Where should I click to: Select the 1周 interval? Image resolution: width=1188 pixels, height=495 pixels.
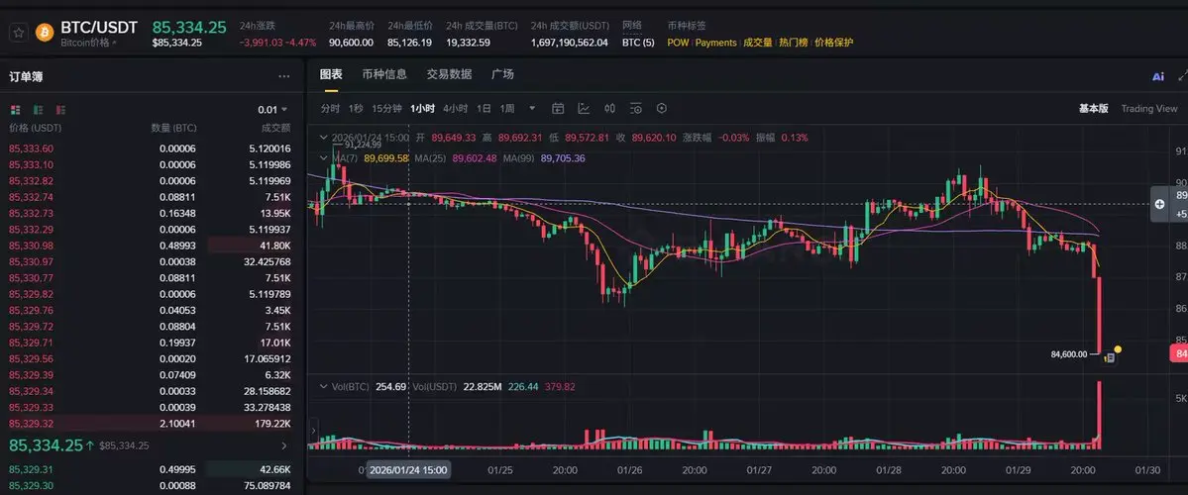coord(507,108)
